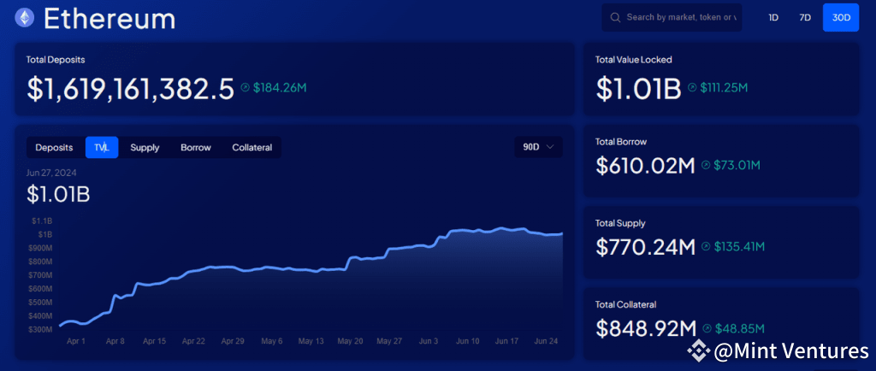Click the $73.01M borrow change value

pos(737,165)
